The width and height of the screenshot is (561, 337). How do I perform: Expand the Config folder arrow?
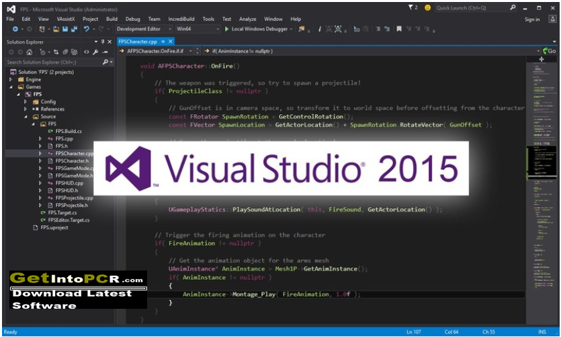tap(26, 102)
